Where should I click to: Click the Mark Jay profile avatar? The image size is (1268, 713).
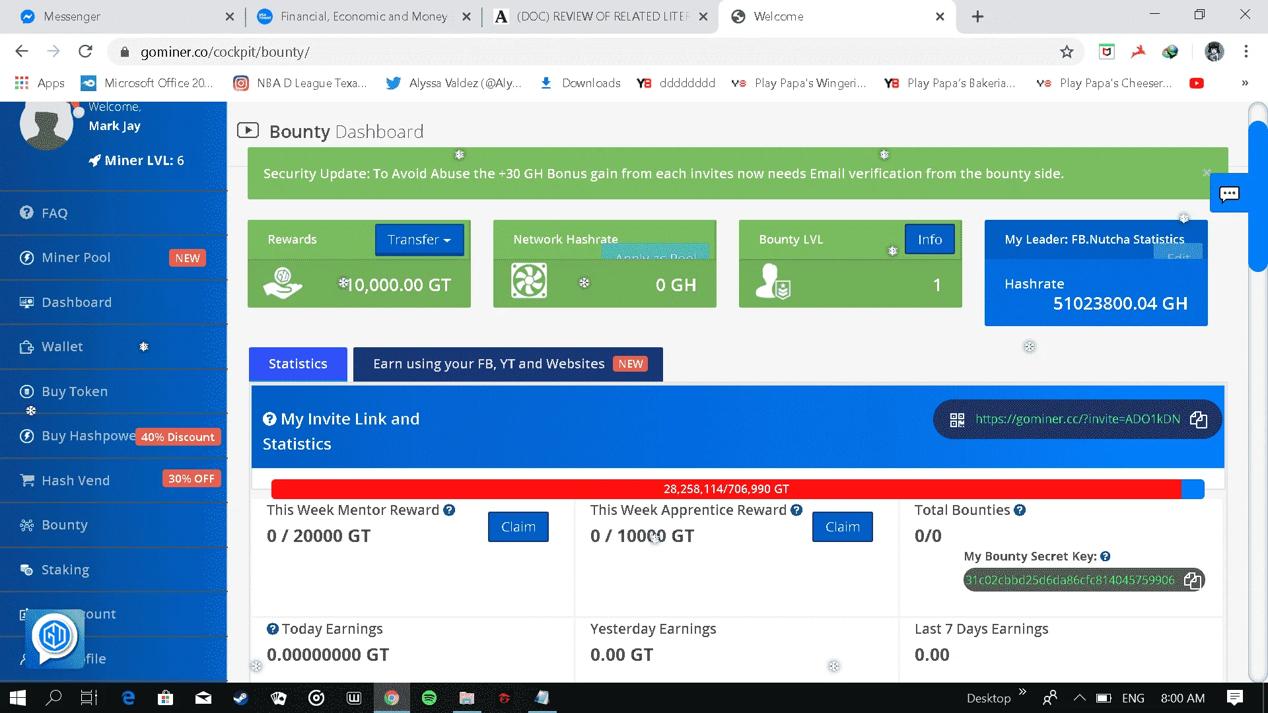(46, 123)
